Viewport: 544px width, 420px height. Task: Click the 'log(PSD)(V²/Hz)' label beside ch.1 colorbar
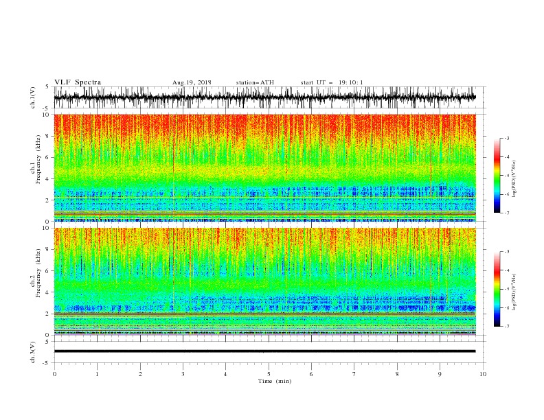pos(514,179)
